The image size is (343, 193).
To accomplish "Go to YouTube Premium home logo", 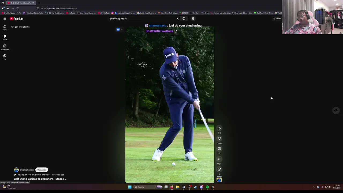I will click(17, 18).
